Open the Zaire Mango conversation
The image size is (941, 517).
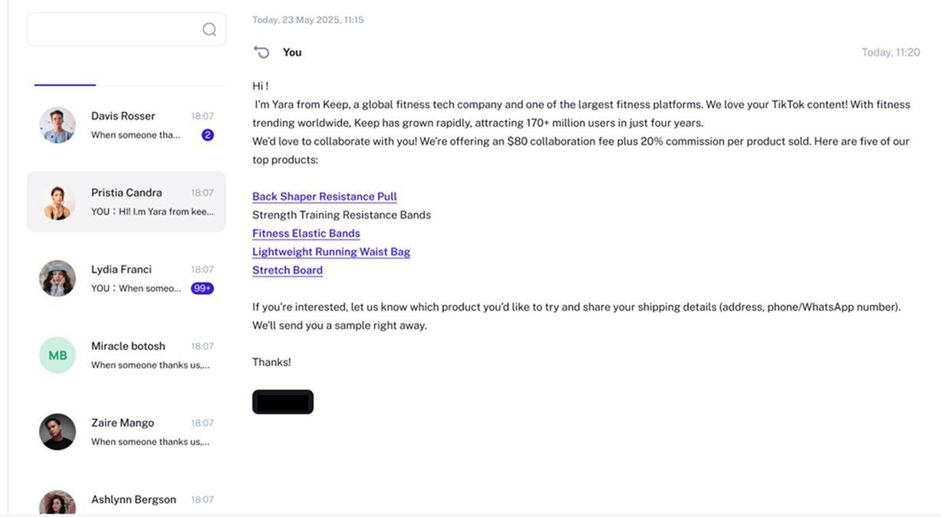pos(127,432)
